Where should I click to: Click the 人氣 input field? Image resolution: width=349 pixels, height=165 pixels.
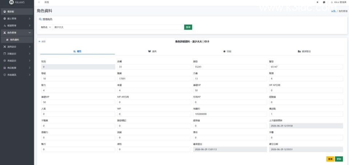pos(78,114)
